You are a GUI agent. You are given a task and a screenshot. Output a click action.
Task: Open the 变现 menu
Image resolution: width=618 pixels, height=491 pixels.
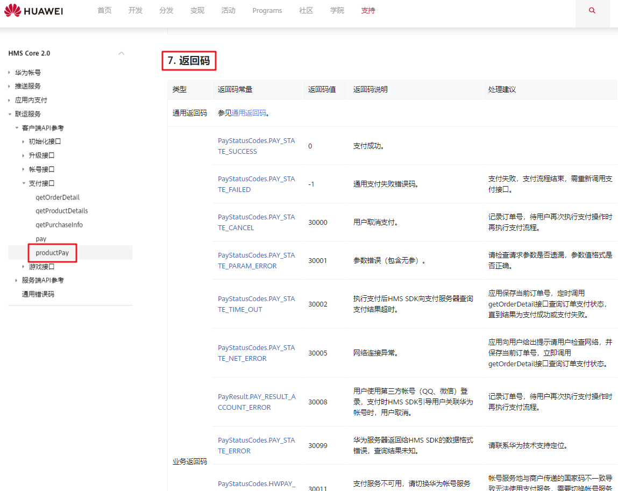[197, 11]
